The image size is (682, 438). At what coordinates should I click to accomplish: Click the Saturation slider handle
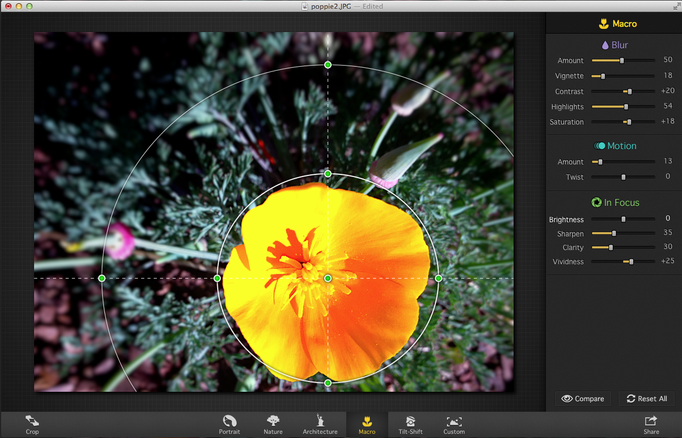click(629, 122)
